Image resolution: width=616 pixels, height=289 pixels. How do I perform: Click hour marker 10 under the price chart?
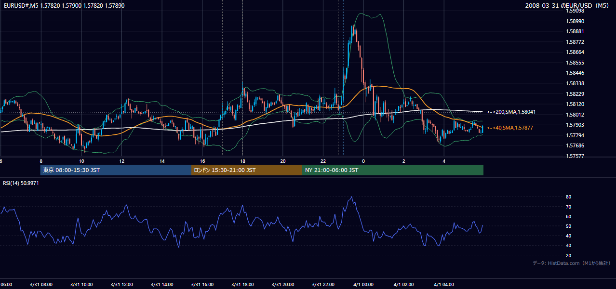click(81, 161)
